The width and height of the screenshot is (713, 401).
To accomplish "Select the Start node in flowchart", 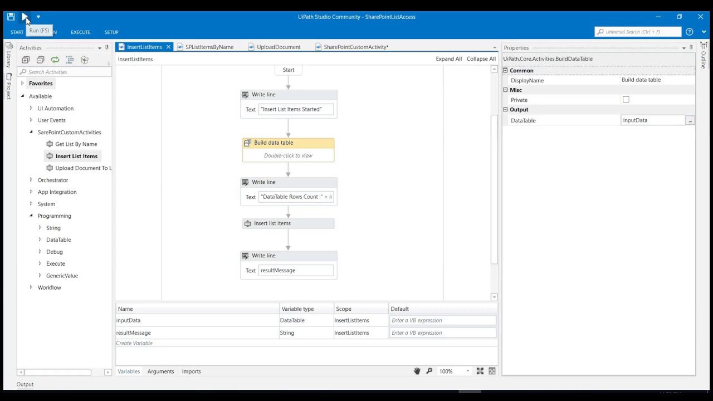I will [289, 70].
